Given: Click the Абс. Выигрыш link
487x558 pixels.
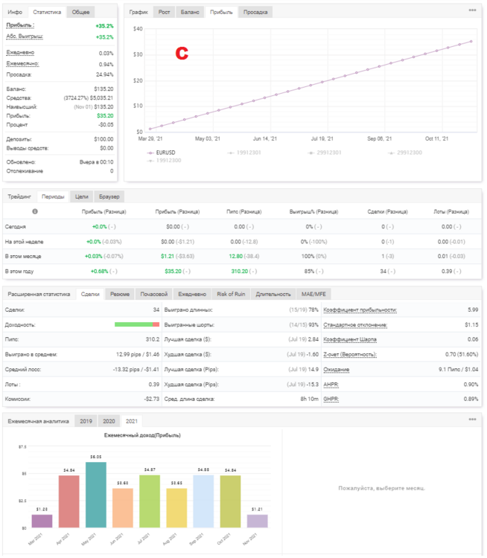Looking at the screenshot, I should coord(25,36).
